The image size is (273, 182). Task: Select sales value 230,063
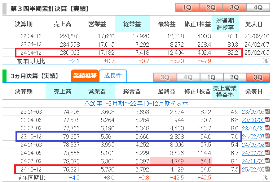[x=70, y=53]
